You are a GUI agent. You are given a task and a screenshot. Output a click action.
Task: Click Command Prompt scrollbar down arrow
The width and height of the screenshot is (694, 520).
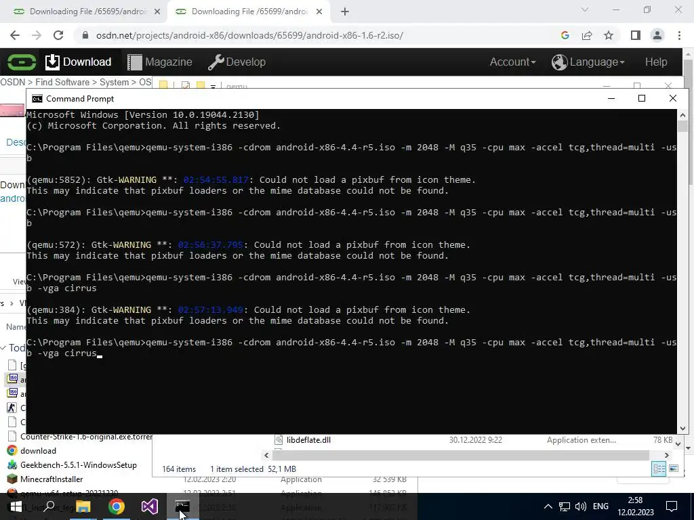coord(682,428)
